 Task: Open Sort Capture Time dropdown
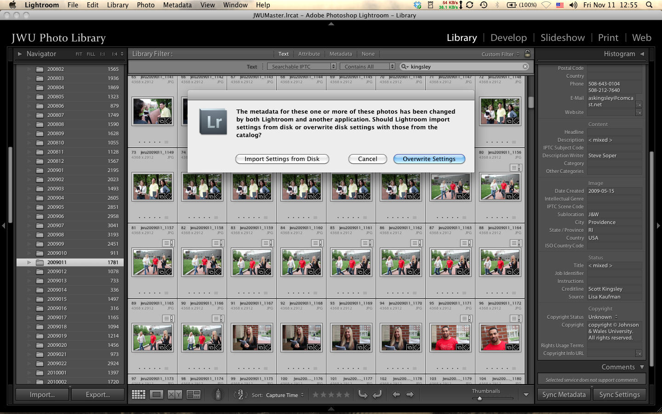click(x=285, y=395)
